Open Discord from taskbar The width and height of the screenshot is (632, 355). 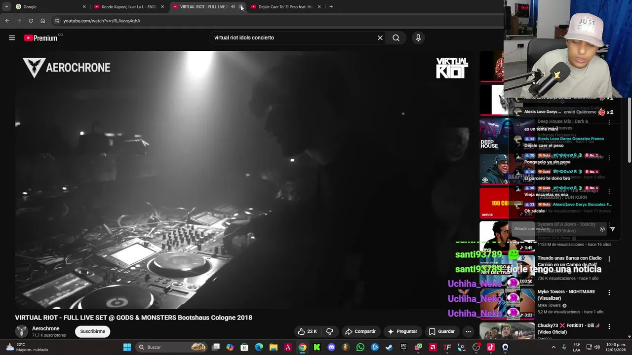[x=331, y=347]
